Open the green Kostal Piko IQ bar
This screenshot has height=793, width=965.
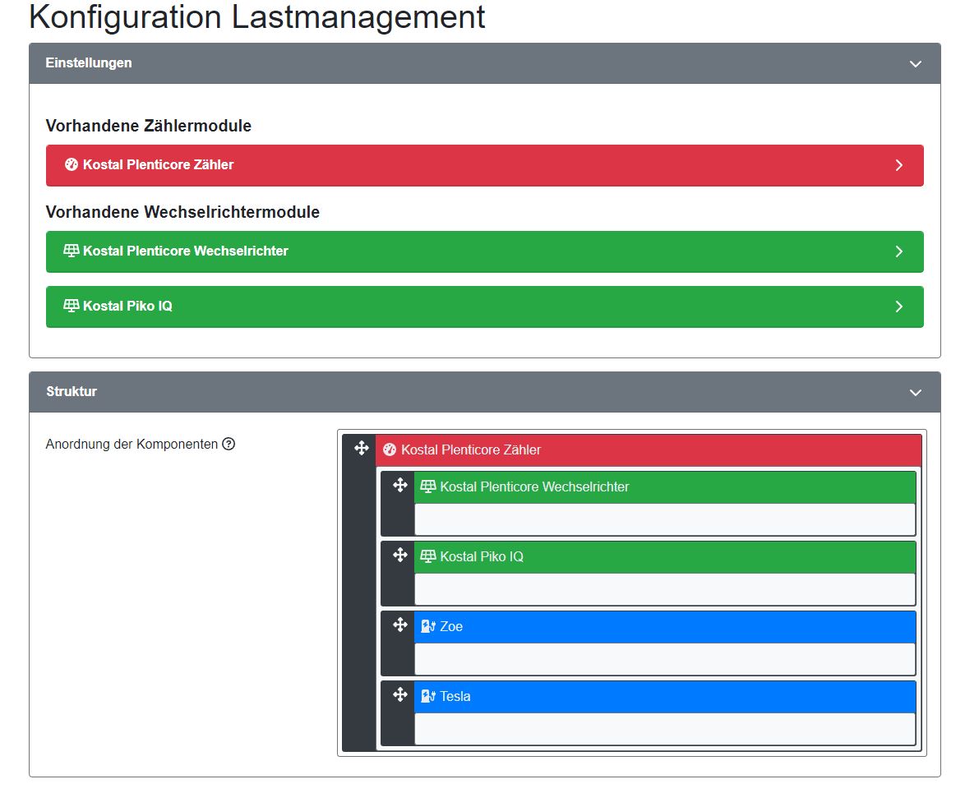coord(484,307)
